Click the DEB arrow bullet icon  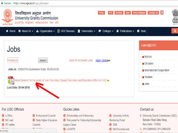(x=110, y=125)
